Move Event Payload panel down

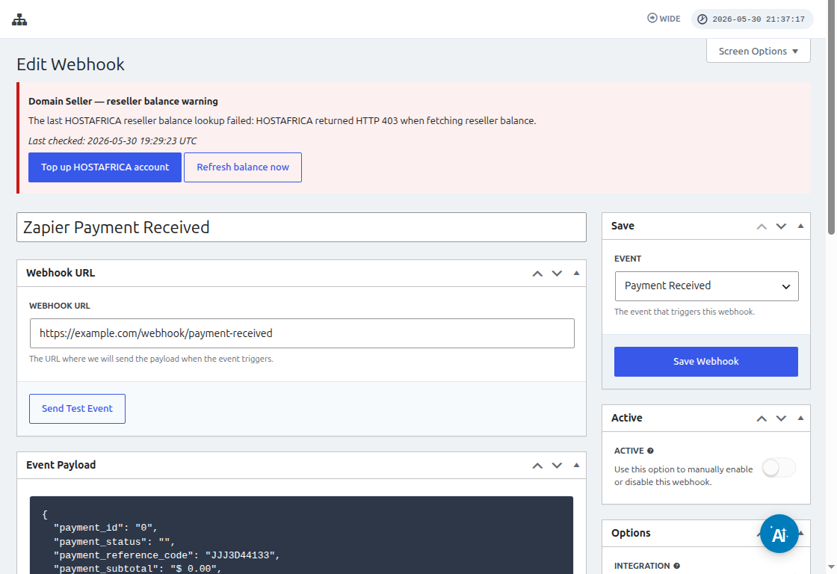(x=557, y=466)
